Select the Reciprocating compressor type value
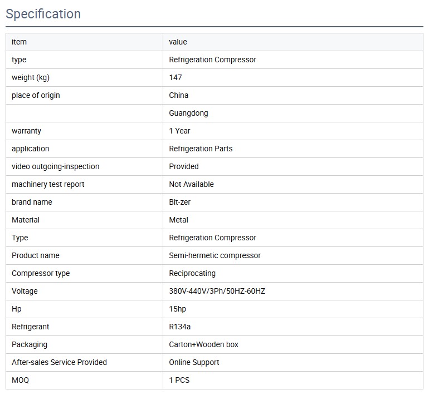Viewport: 429px width, 395px height. [192, 273]
